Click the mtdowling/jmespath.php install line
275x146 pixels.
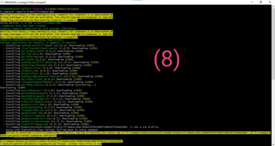[47, 65]
